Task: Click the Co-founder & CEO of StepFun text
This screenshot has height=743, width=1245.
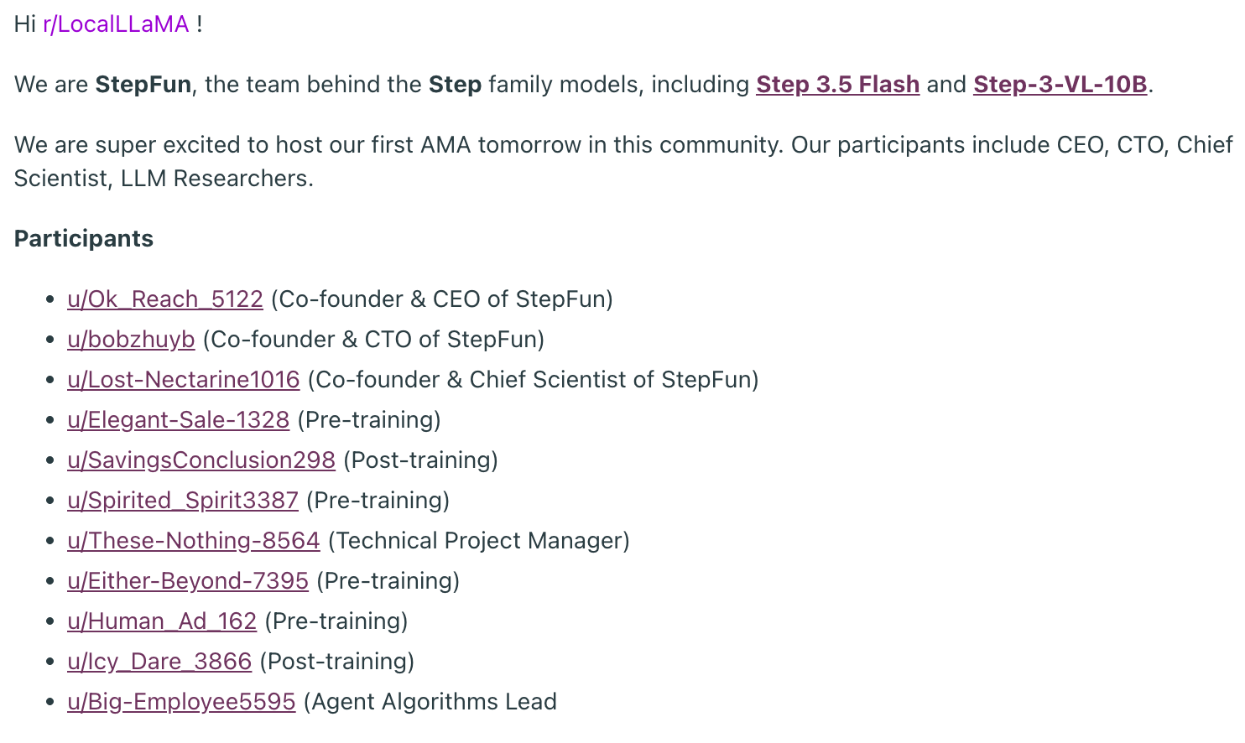Action: point(442,299)
